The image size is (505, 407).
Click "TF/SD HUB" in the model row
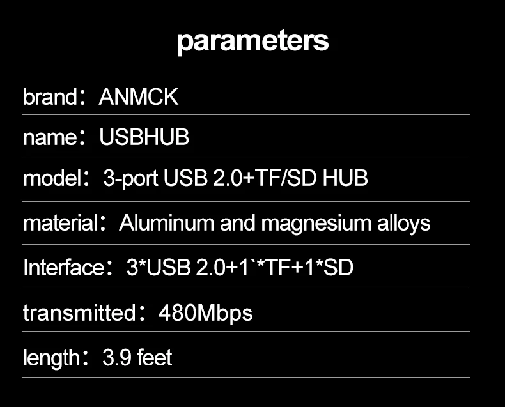coord(312,178)
